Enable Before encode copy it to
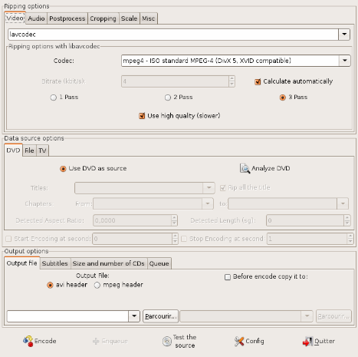 click(x=228, y=277)
